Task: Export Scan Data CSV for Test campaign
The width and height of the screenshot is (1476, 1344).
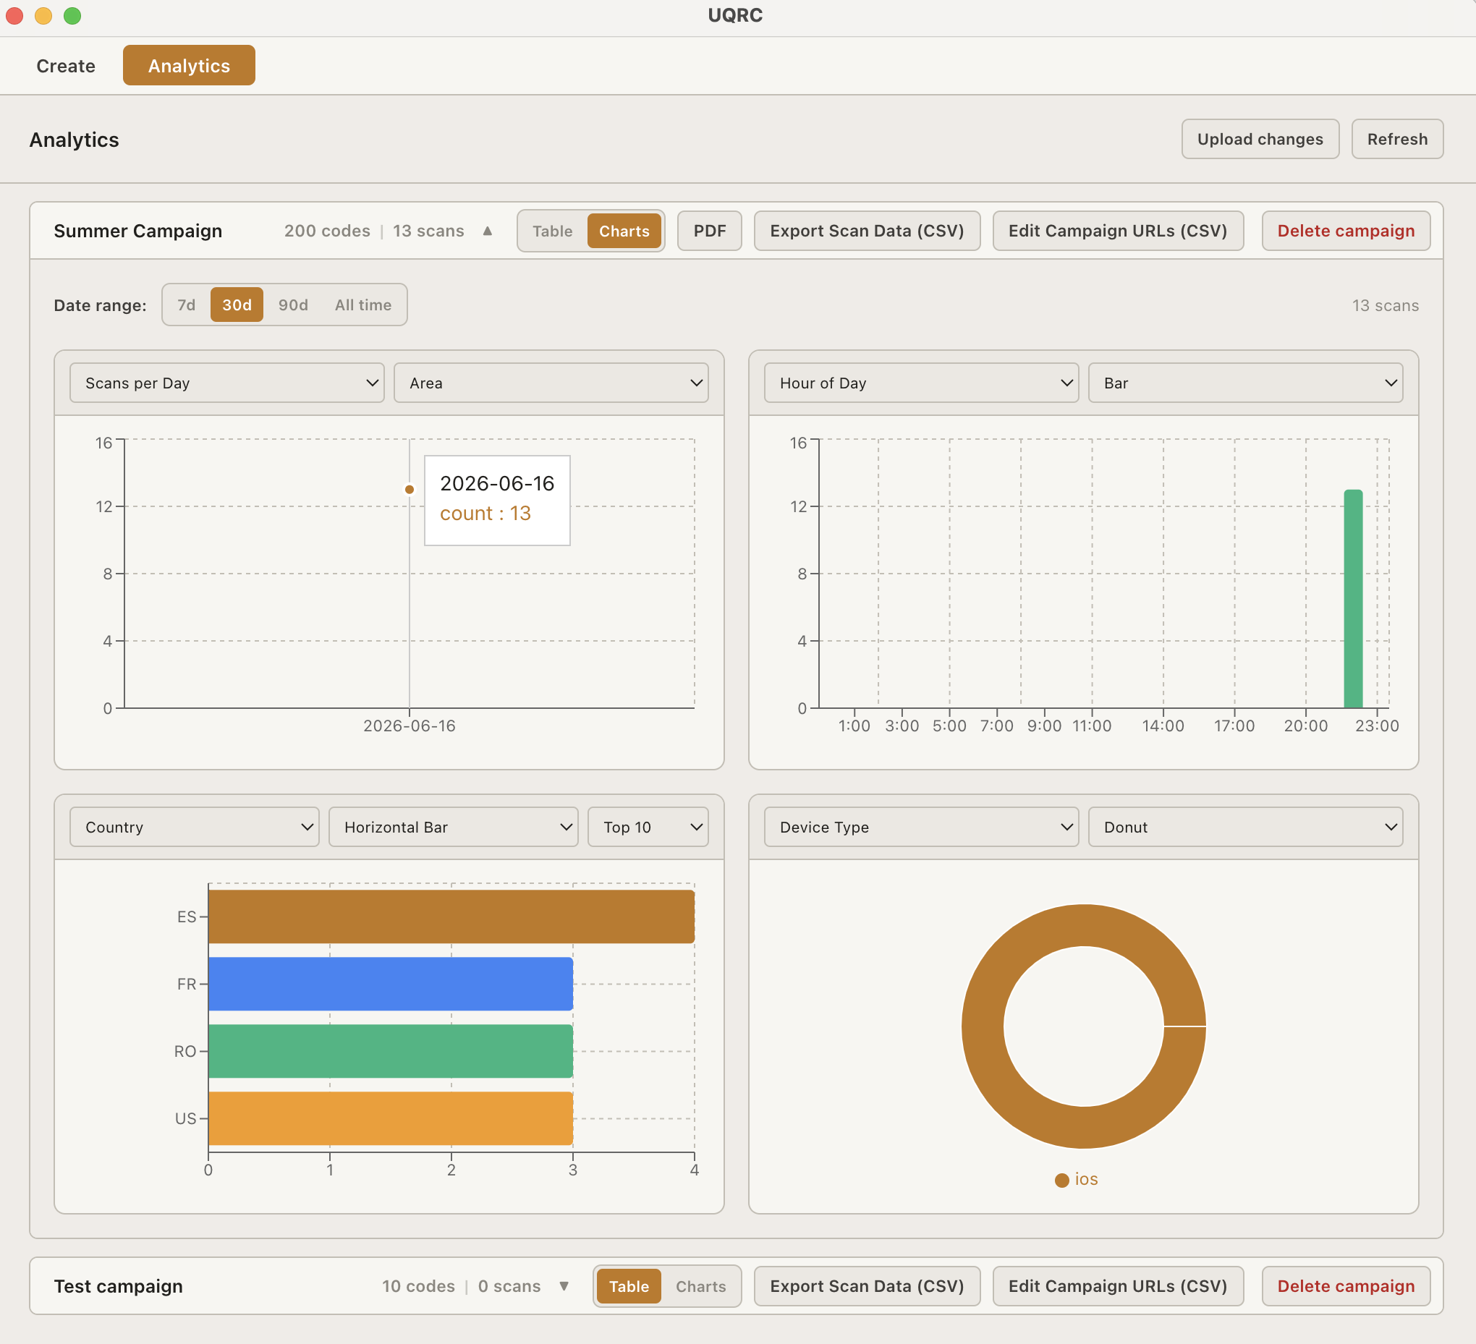Action: (867, 1286)
